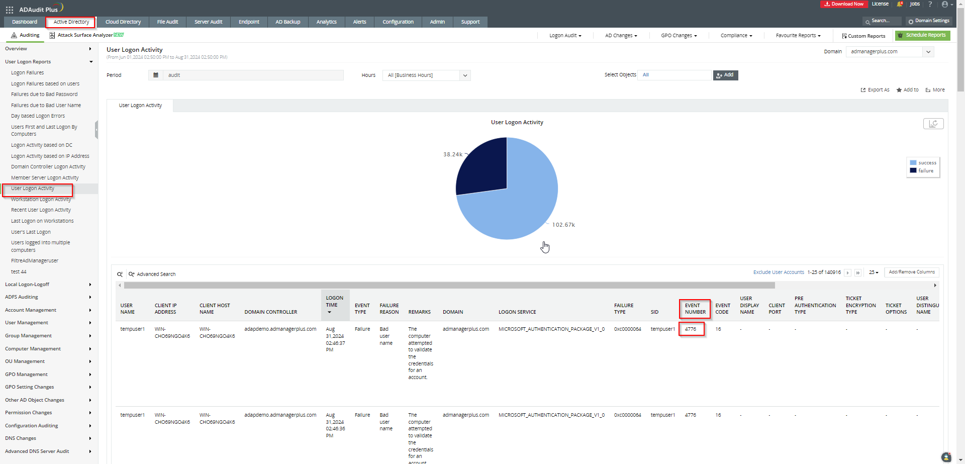Open Custom Reports
Screen dimensions: 965x464
point(863,36)
